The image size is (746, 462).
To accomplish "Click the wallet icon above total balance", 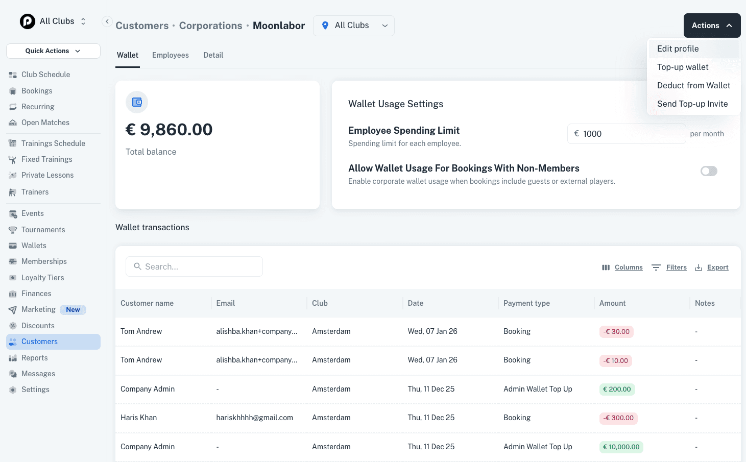I will pos(137,102).
